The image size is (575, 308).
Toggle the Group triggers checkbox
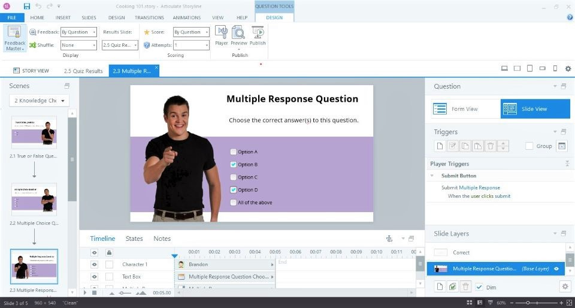529,146
